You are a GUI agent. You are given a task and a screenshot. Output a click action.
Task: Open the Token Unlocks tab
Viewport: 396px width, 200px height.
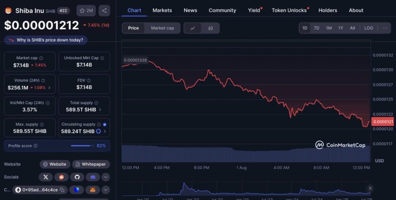point(290,10)
